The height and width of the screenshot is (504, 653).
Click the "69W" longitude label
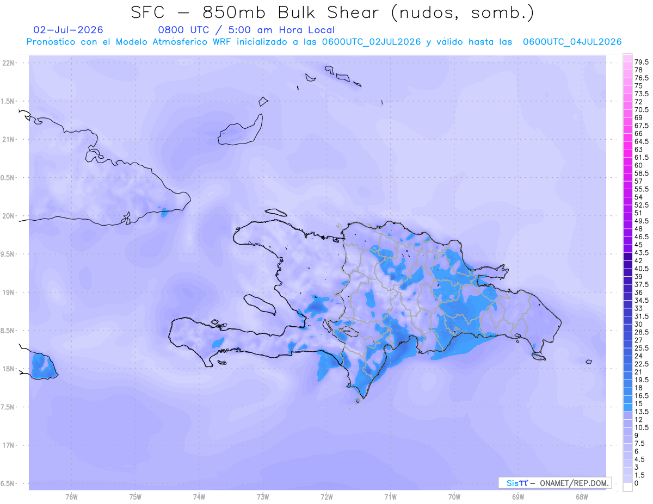coord(518,497)
